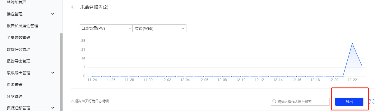
Task: Focus the 请输入操作人进行搜索 search field
Action: click(x=300, y=102)
